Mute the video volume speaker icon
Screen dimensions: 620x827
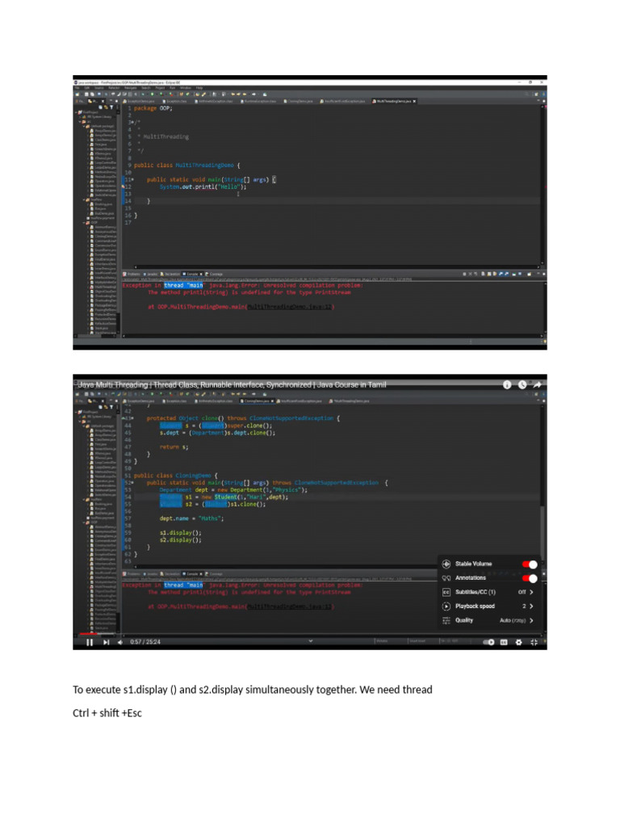(x=120, y=642)
